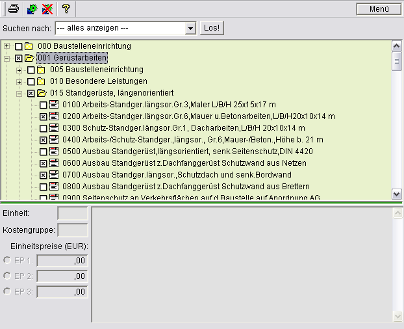Click folder icon of 010 Besondere Leistungen

(x=41, y=81)
